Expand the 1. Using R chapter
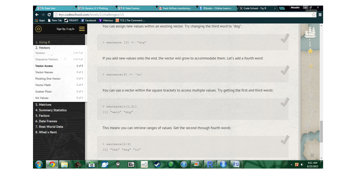Image resolution: width=338 pixels, height=176 pixels. pos(43,42)
